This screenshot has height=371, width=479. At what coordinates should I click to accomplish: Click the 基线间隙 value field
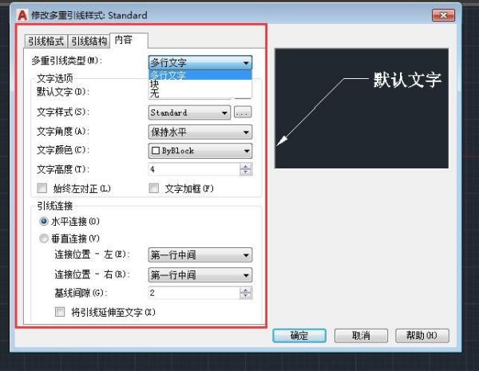(x=194, y=293)
